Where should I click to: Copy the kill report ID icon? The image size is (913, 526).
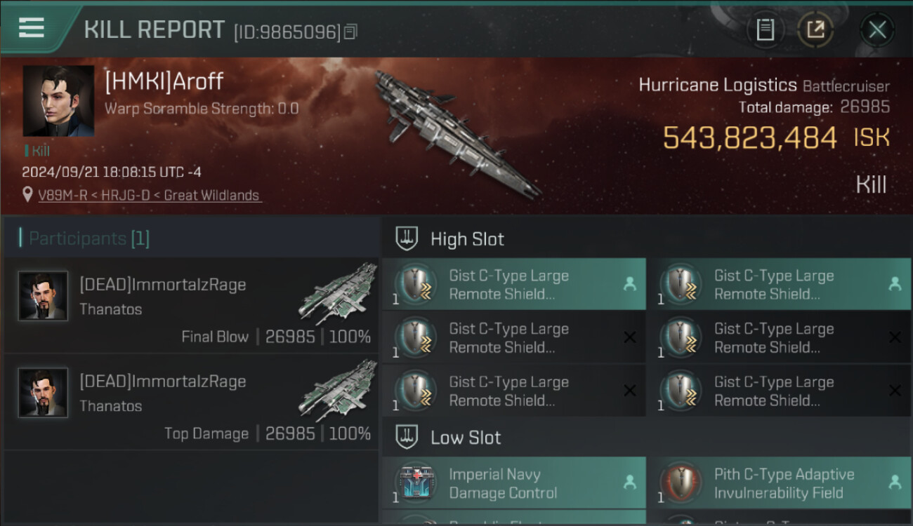pos(350,32)
